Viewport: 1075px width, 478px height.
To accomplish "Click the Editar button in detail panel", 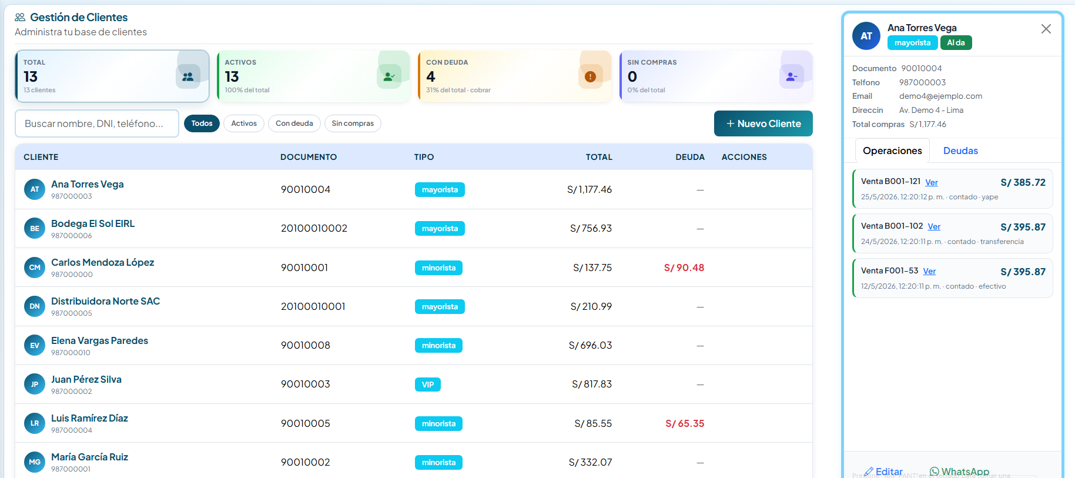I will point(883,472).
